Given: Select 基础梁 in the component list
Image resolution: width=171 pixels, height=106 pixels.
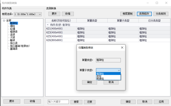Looking at the screenshot, I should click(14, 49).
